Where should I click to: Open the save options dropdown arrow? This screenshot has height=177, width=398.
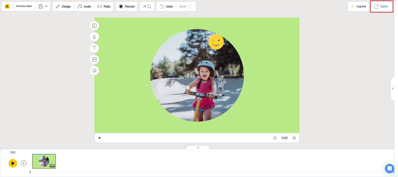[x=46, y=6]
